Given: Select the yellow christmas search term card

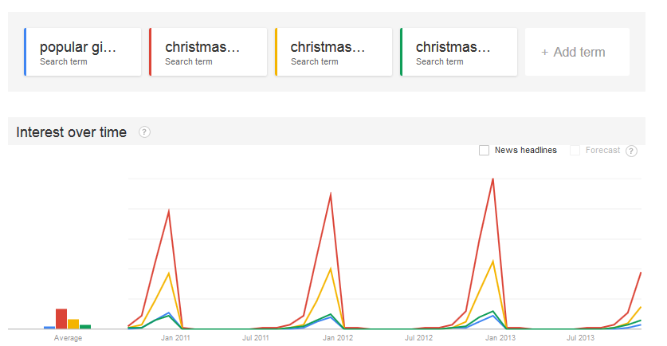Looking at the screenshot, I should (x=333, y=53).
